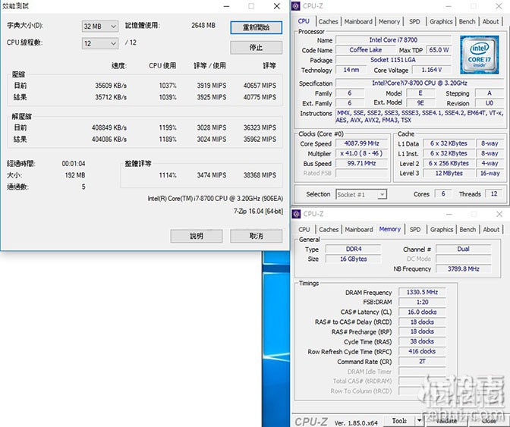The height and width of the screenshot is (427, 510).
Task: Open Graphics tab in top CPU-Z window
Action: coord(441,21)
